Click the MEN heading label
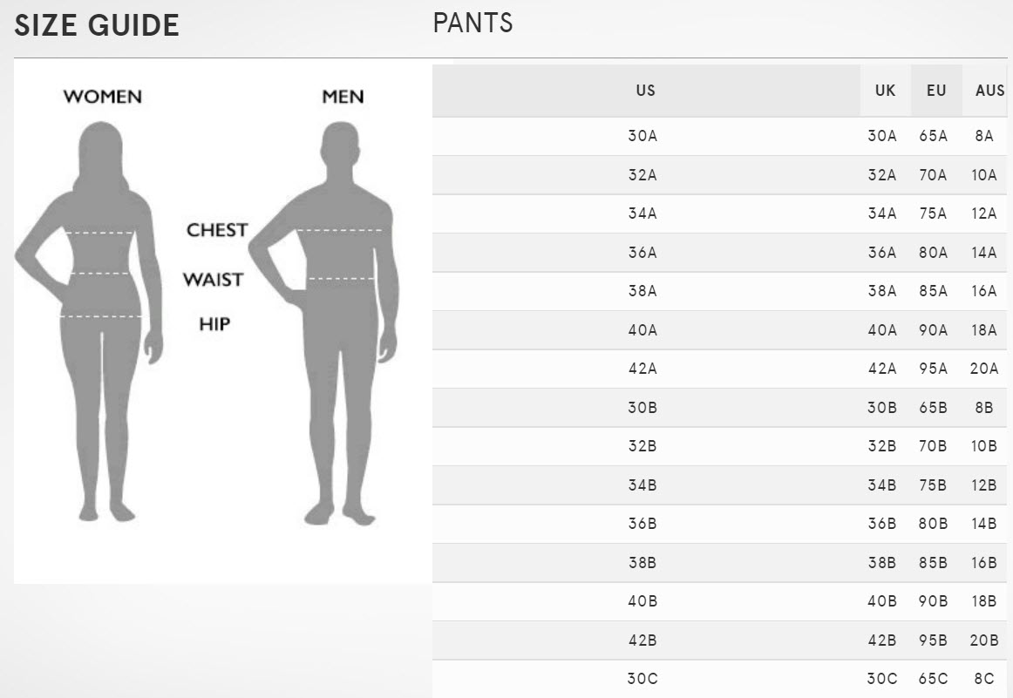The width and height of the screenshot is (1013, 698). point(343,97)
